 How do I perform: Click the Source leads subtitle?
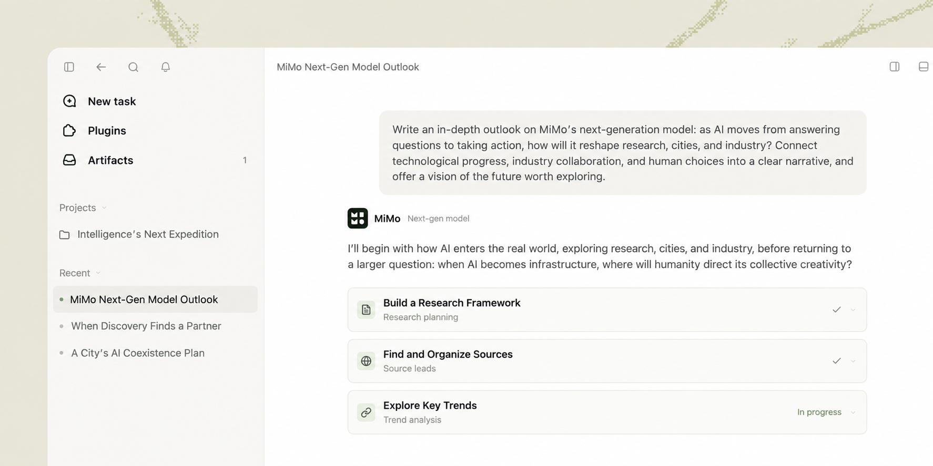pos(410,369)
